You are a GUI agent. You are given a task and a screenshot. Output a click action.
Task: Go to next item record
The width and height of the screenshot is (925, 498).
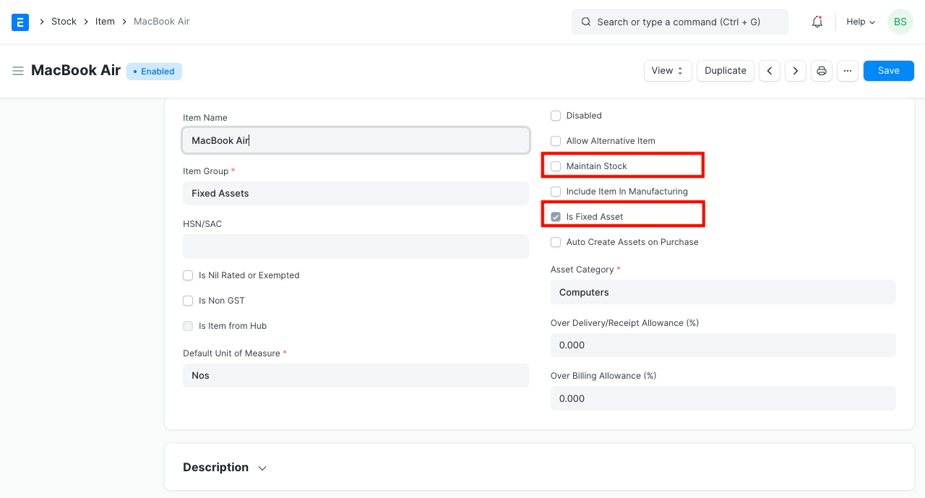pyautogui.click(x=796, y=71)
